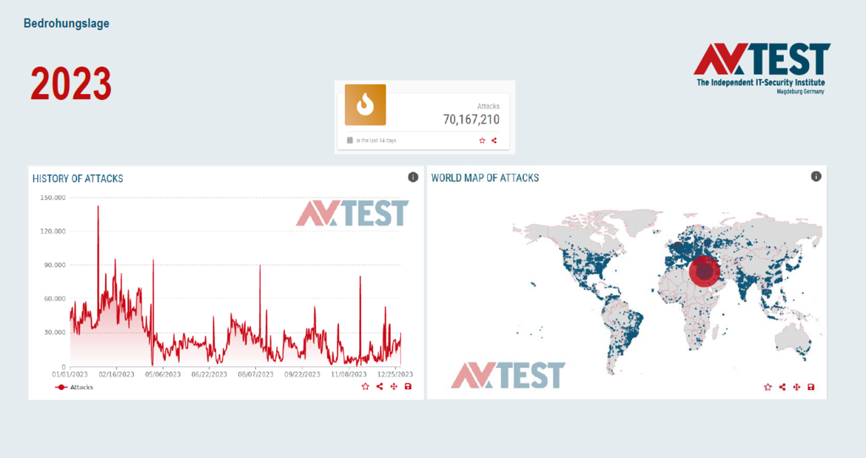Click the Bedrohungslage heading

[67, 24]
